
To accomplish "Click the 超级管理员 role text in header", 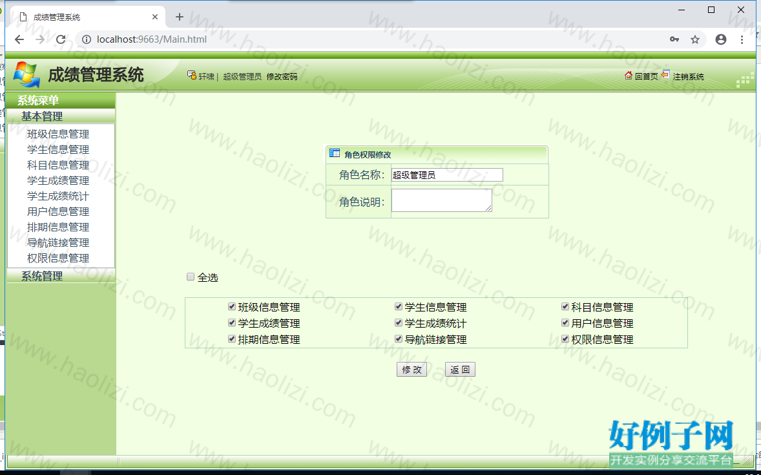I will (242, 77).
